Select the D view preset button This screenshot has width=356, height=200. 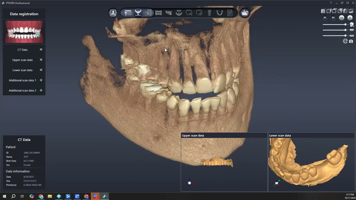(x=350, y=18)
